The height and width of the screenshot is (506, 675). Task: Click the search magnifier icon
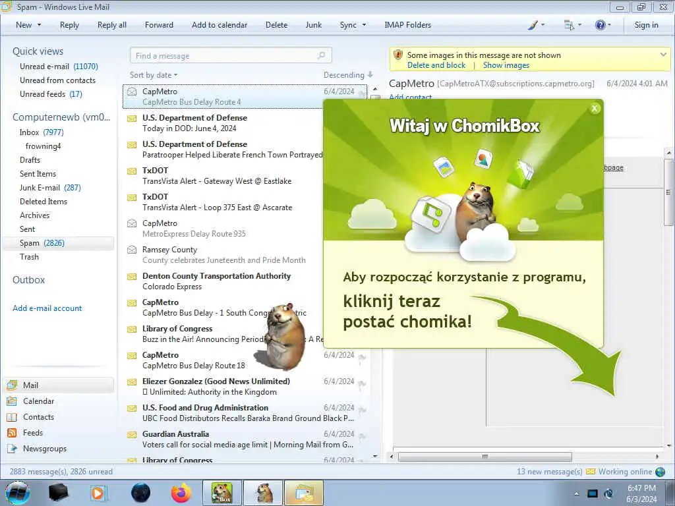point(321,55)
